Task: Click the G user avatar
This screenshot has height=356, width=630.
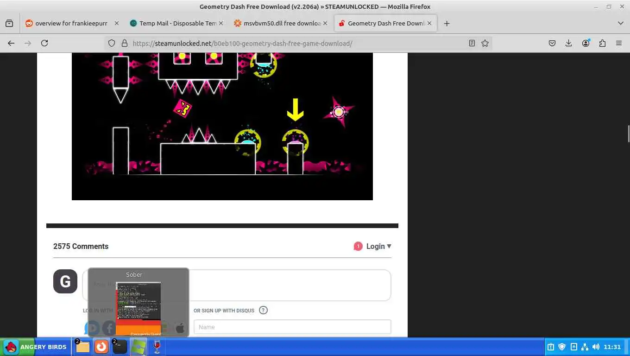Action: click(65, 281)
